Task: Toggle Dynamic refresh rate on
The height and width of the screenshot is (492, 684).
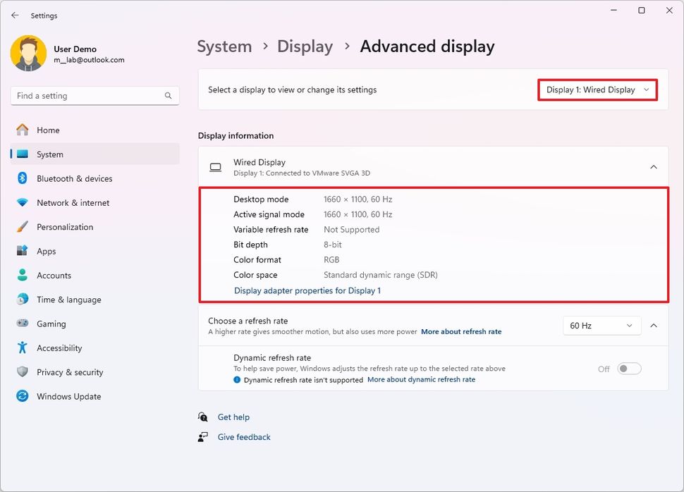Action: pos(628,368)
